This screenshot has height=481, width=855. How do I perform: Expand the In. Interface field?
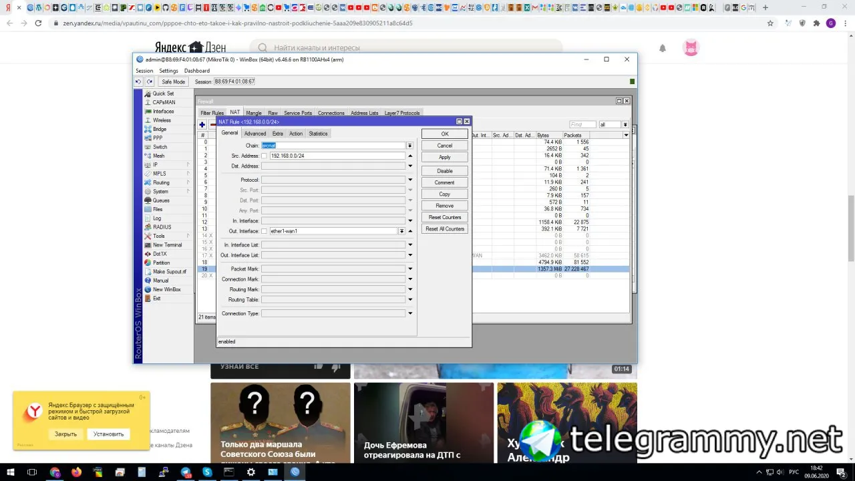click(410, 220)
